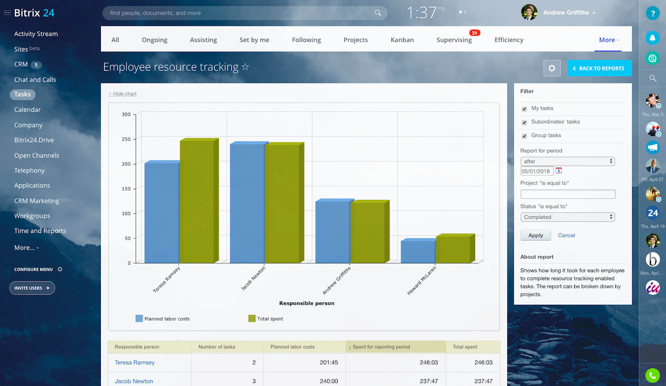Open the help question mark icon
Screen dimensions: 666x386
pyautogui.click(x=652, y=13)
